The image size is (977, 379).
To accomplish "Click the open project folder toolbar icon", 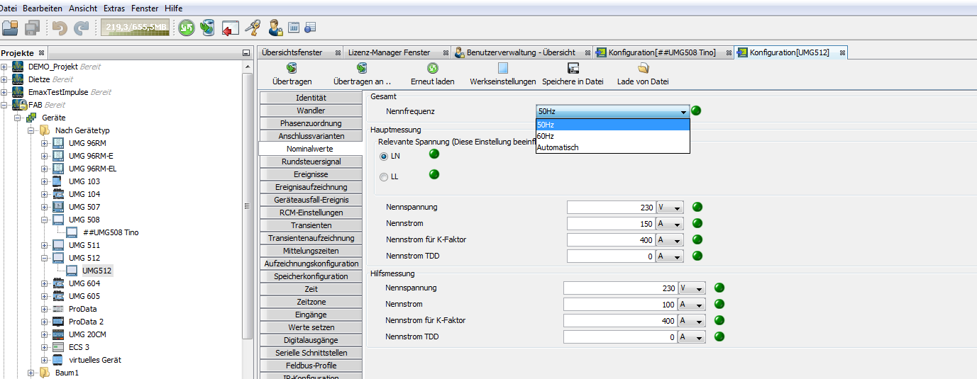I will (x=10, y=28).
